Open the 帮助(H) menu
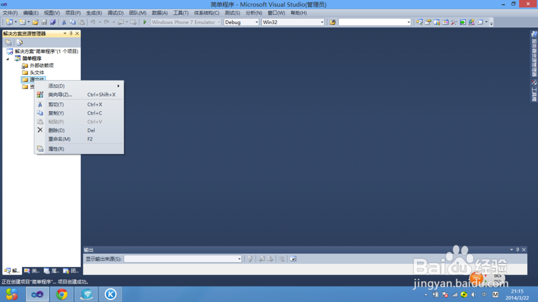The height and width of the screenshot is (302, 538). pos(299,13)
